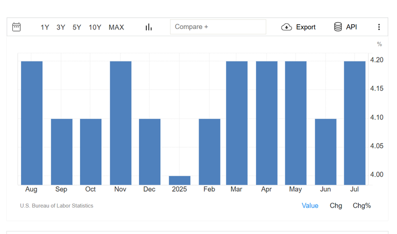This screenshot has height=234, width=397.
Task: Click the Nov bar in the chart
Action: [120, 123]
